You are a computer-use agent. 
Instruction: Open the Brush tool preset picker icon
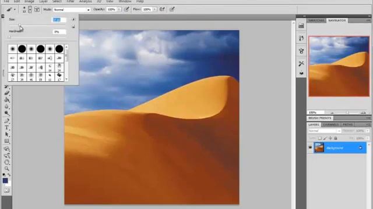pyautogui.click(x=9, y=9)
